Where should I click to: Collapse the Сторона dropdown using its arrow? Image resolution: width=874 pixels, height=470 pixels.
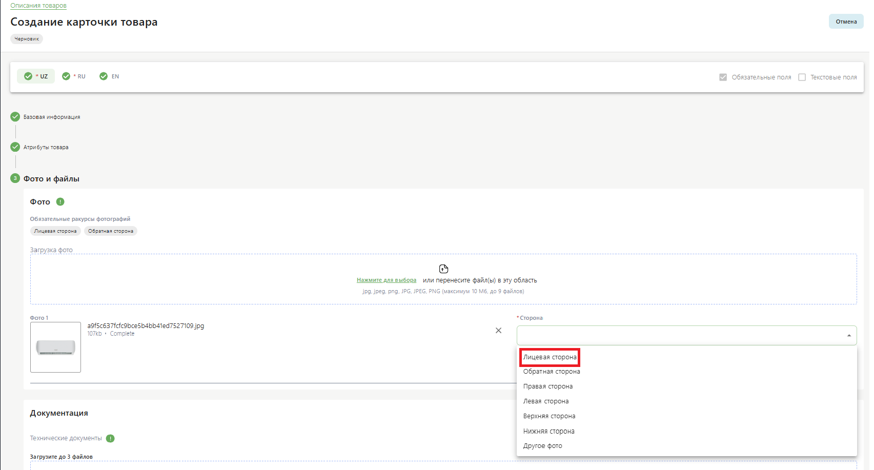[x=849, y=336]
